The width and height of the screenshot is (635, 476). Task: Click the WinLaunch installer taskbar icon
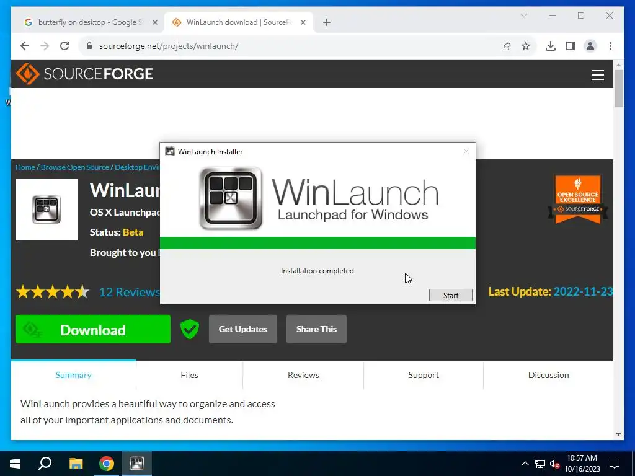pyautogui.click(x=137, y=464)
